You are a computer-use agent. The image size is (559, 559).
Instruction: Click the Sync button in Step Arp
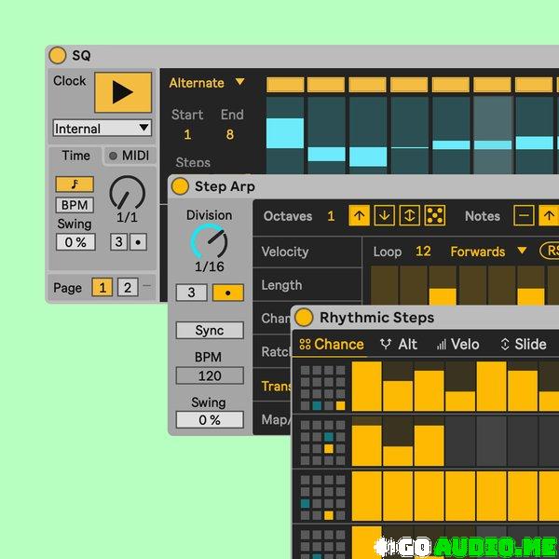pyautogui.click(x=210, y=330)
